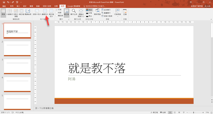Click the save icon in quick access toolbar

tap(4, 2)
